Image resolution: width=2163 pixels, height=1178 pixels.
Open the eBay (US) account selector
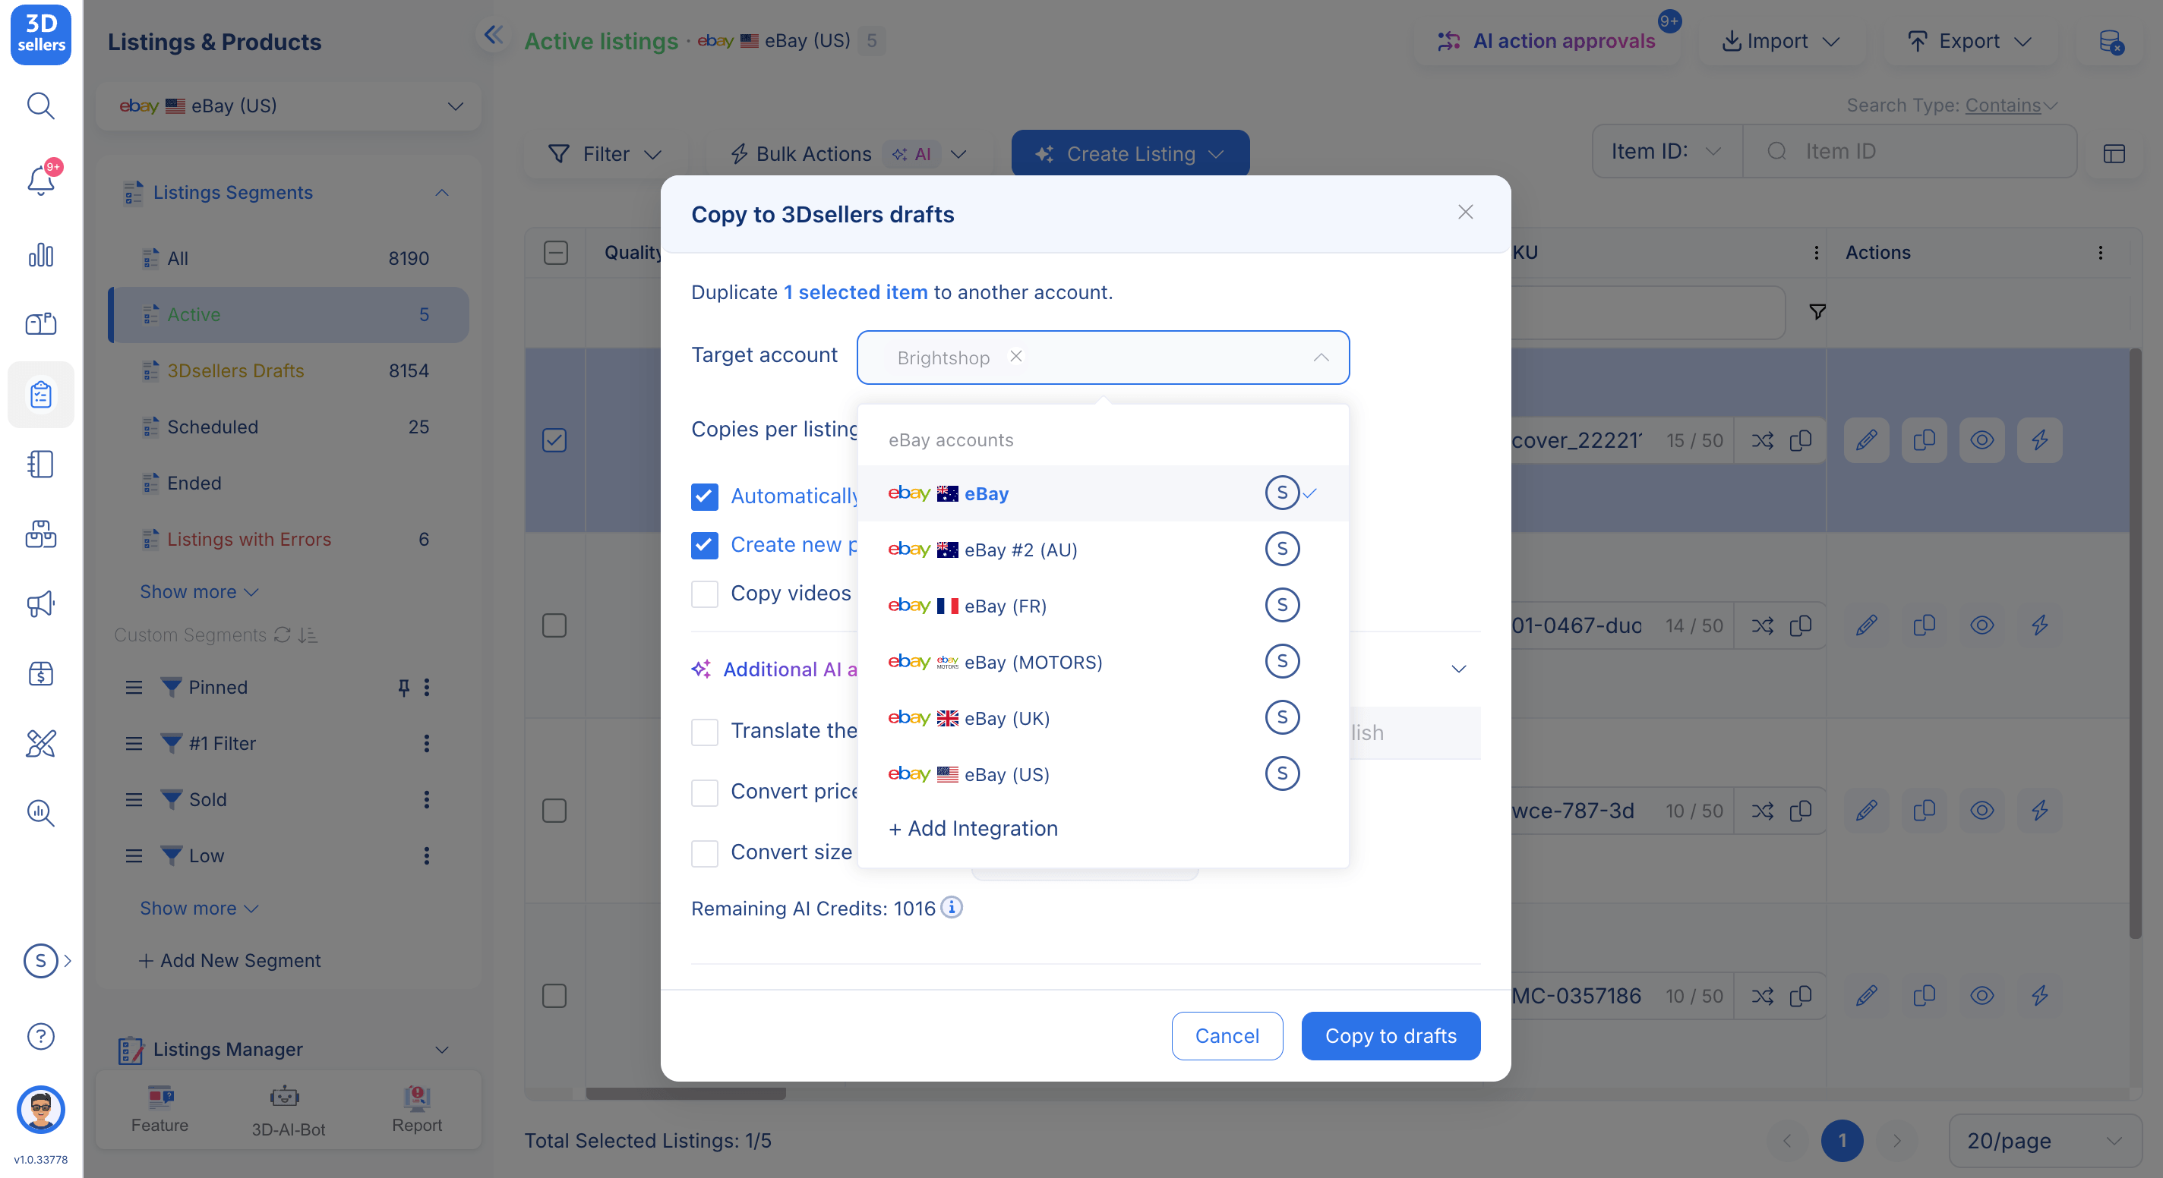[x=288, y=106]
